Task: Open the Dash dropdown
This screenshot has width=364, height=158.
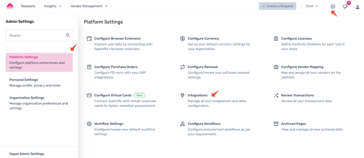Action: (312, 6)
